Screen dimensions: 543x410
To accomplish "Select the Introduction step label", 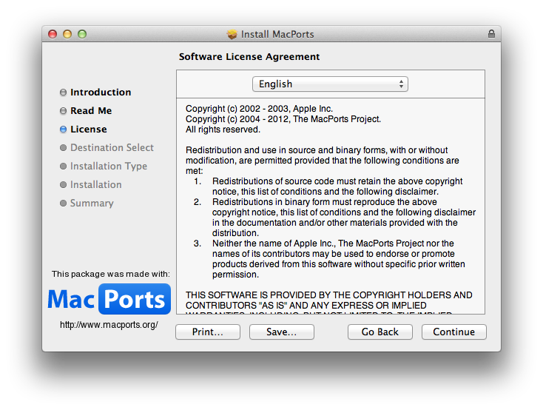I will click(x=101, y=93).
